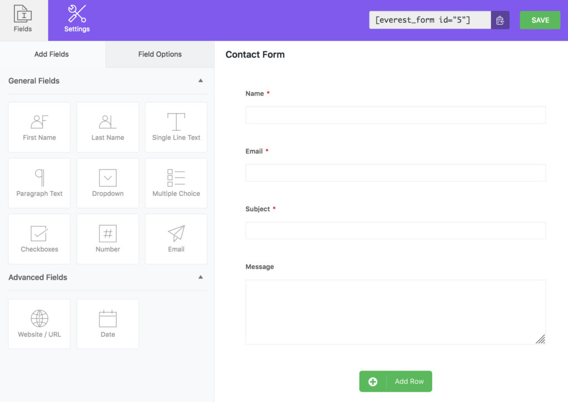Collapse the Advanced Fields section
The height and width of the screenshot is (402, 568).
pos(200,277)
